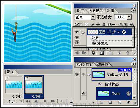Click the 100% opacity input field
This screenshot has height=108, width=140.
120,17
